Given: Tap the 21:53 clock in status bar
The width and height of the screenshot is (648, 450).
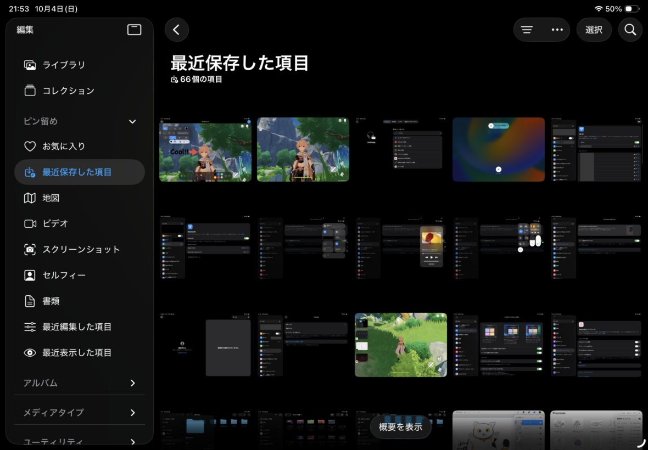Looking at the screenshot, I should click(x=19, y=9).
